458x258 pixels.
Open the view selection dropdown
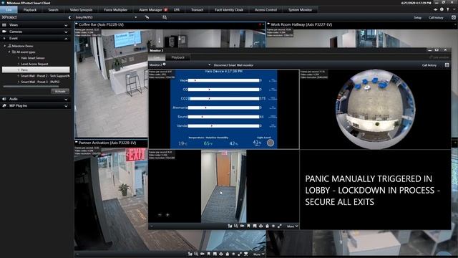[135, 17]
